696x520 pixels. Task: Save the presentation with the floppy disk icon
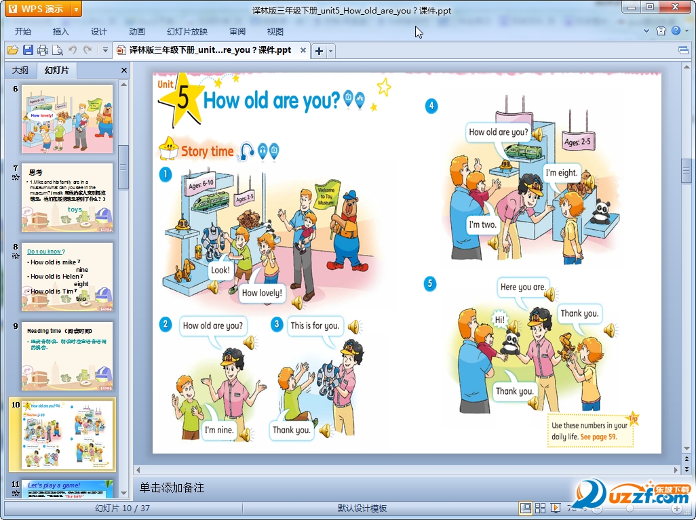tap(28, 50)
